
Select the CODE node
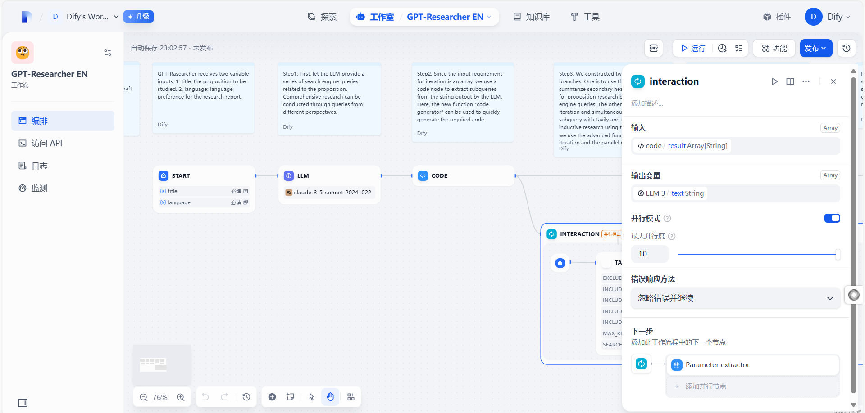pyautogui.click(x=464, y=175)
